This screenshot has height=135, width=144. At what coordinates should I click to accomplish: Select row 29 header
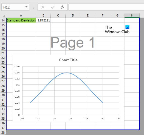[3, 90]
